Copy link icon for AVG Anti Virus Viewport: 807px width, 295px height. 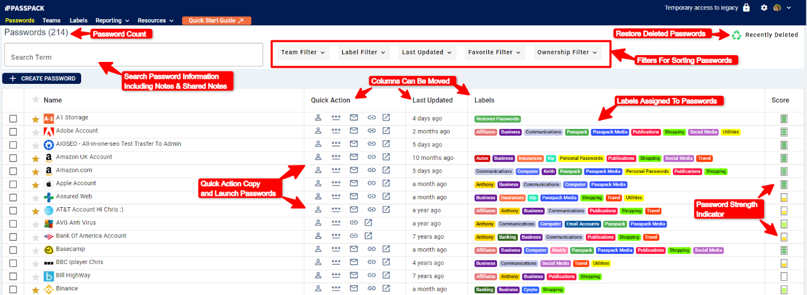point(354,223)
